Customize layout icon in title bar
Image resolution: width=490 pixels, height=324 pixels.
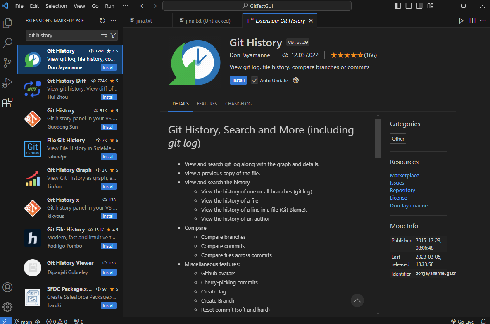coord(431,6)
